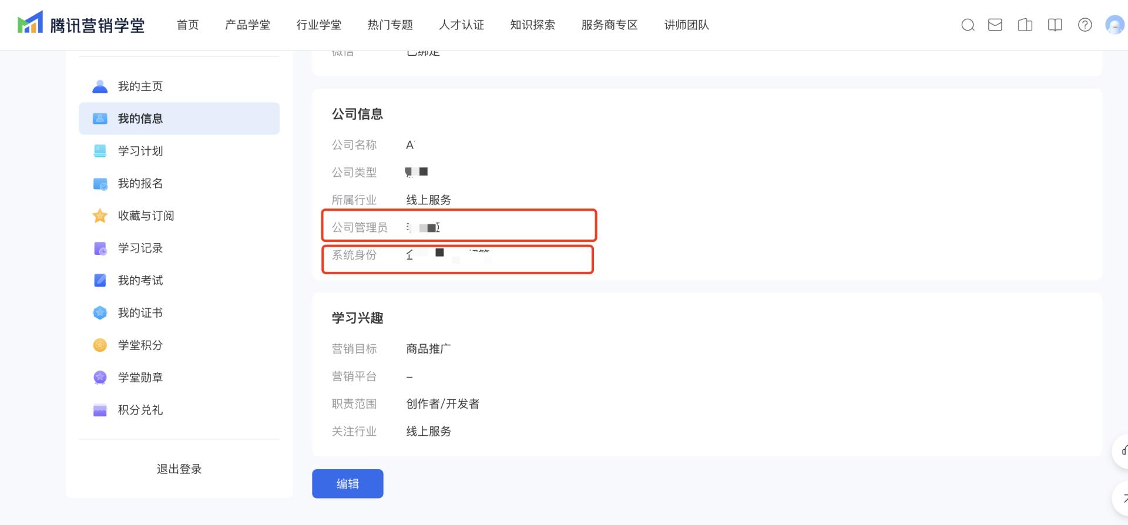Viewport: 1128px width, 525px height.
Task: Go to 我的考试 sidebar entry
Action: (140, 281)
